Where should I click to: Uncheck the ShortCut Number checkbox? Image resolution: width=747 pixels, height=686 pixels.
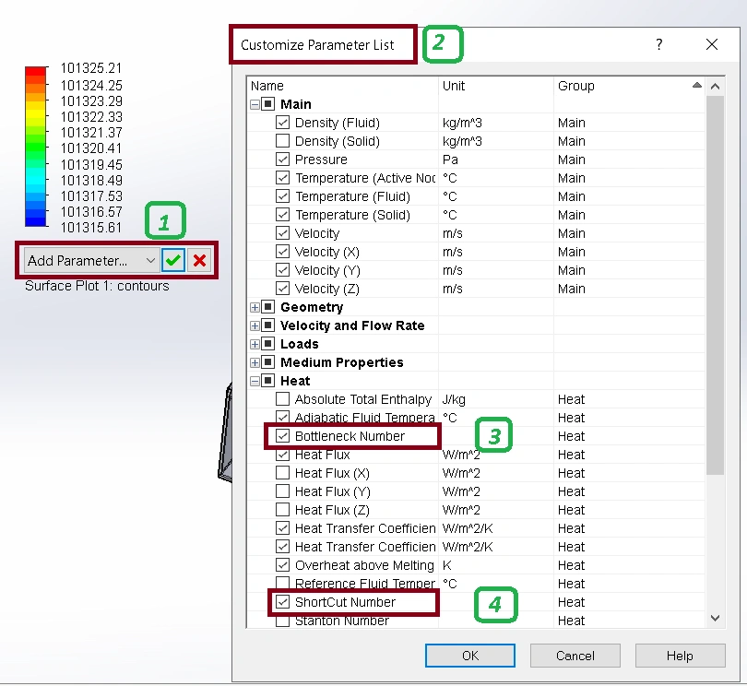click(x=282, y=602)
